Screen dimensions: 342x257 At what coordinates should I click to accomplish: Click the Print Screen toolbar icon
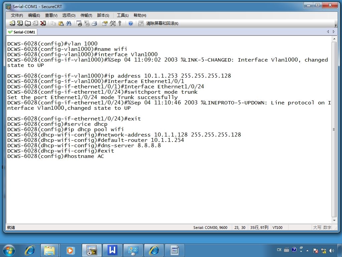(x=79, y=23)
